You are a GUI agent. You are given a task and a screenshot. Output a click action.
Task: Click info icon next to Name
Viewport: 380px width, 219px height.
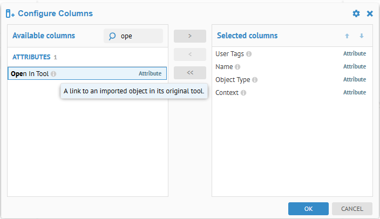tap(237, 67)
